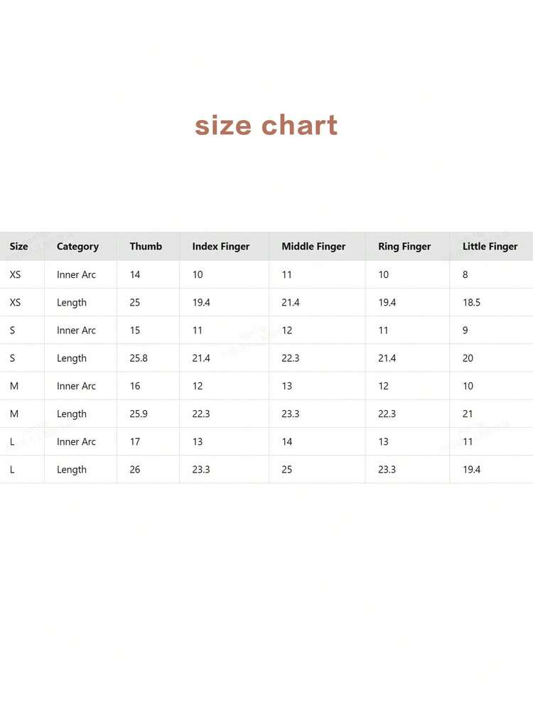Click the "size chart" title text
Viewport: 533px width, 710px height.
pyautogui.click(x=266, y=126)
